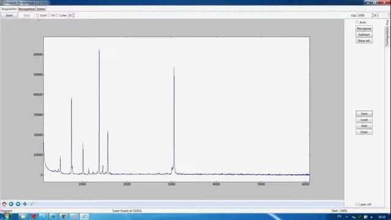The image size is (391, 220).
Task: Activate zoom-to-rectangle tool in plot toolbar
Action: point(32,204)
